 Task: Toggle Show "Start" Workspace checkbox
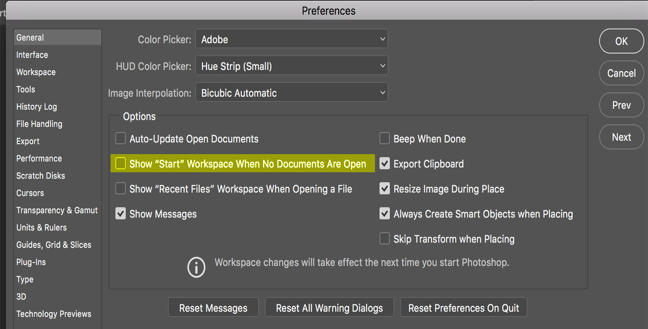click(x=121, y=164)
